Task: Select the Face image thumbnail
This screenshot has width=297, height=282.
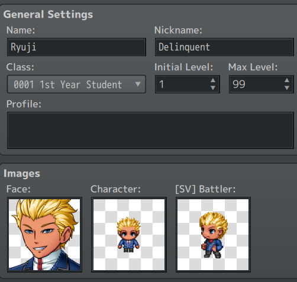Action: (44, 235)
